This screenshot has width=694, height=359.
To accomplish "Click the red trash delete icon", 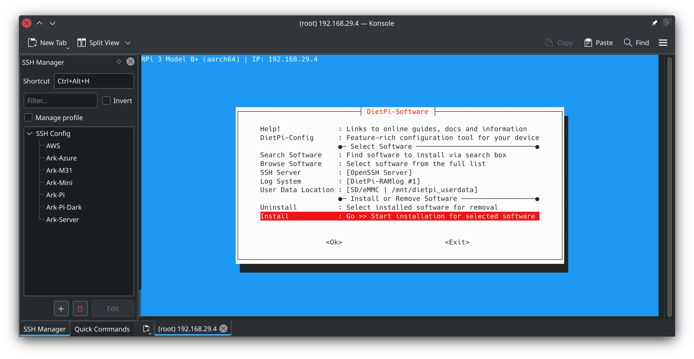I will [80, 309].
